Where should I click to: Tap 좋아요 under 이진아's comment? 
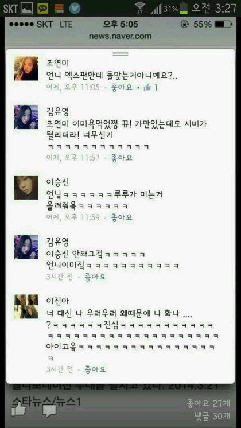click(x=95, y=369)
